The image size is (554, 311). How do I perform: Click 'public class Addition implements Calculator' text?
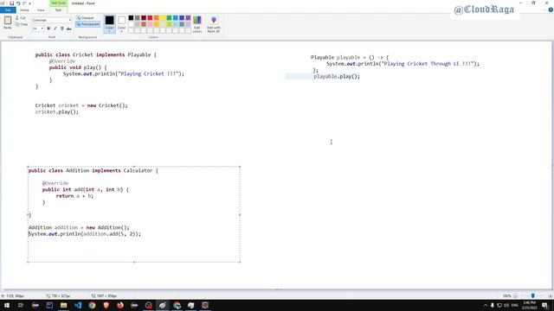93,171
